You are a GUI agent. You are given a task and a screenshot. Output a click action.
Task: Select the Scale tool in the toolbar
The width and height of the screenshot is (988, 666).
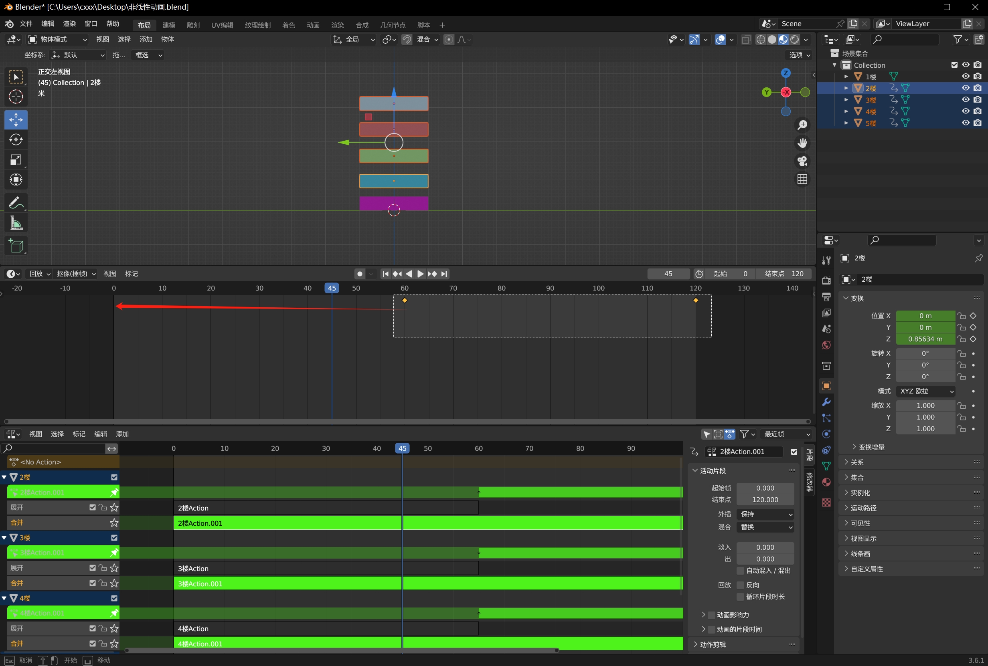click(16, 160)
